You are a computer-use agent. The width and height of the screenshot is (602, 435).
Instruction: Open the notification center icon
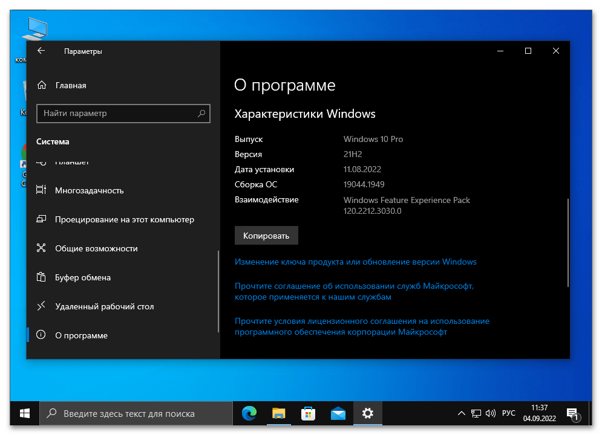572,414
